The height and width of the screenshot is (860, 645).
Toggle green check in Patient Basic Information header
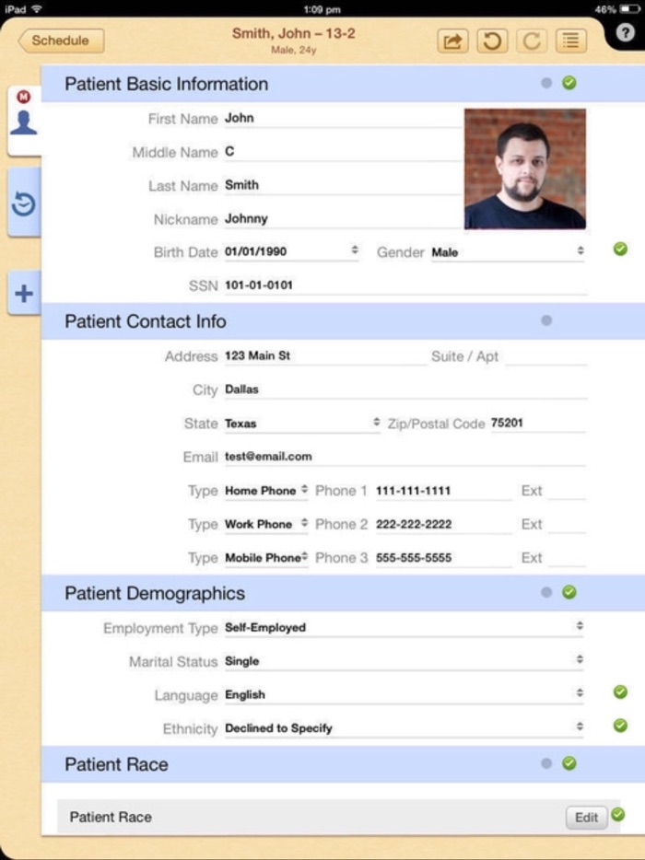pyautogui.click(x=569, y=83)
